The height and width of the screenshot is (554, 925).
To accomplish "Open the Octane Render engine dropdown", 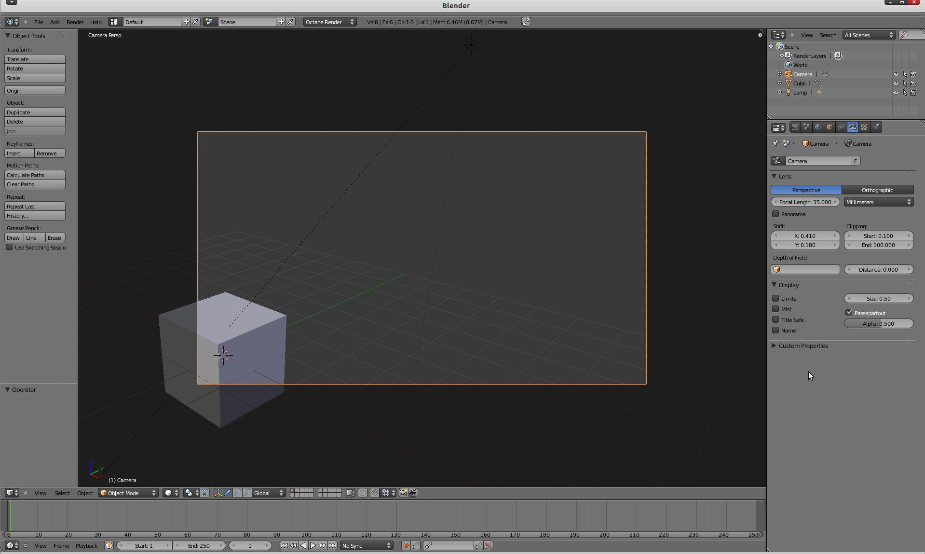I will (x=330, y=22).
